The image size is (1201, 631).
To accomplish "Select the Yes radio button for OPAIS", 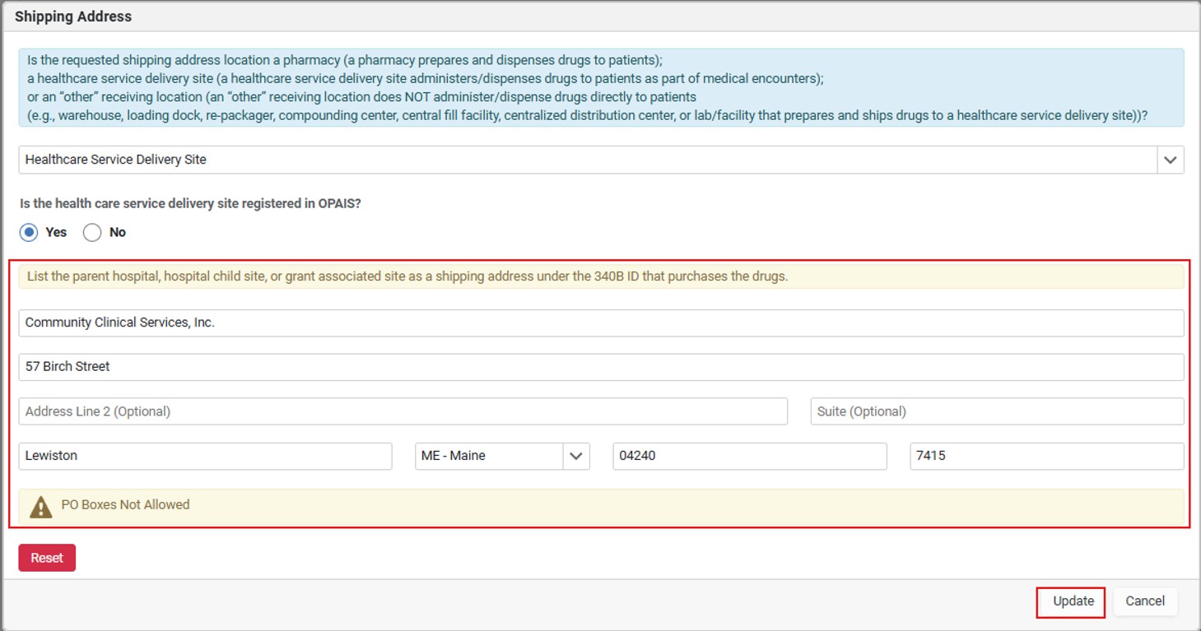I will point(29,233).
